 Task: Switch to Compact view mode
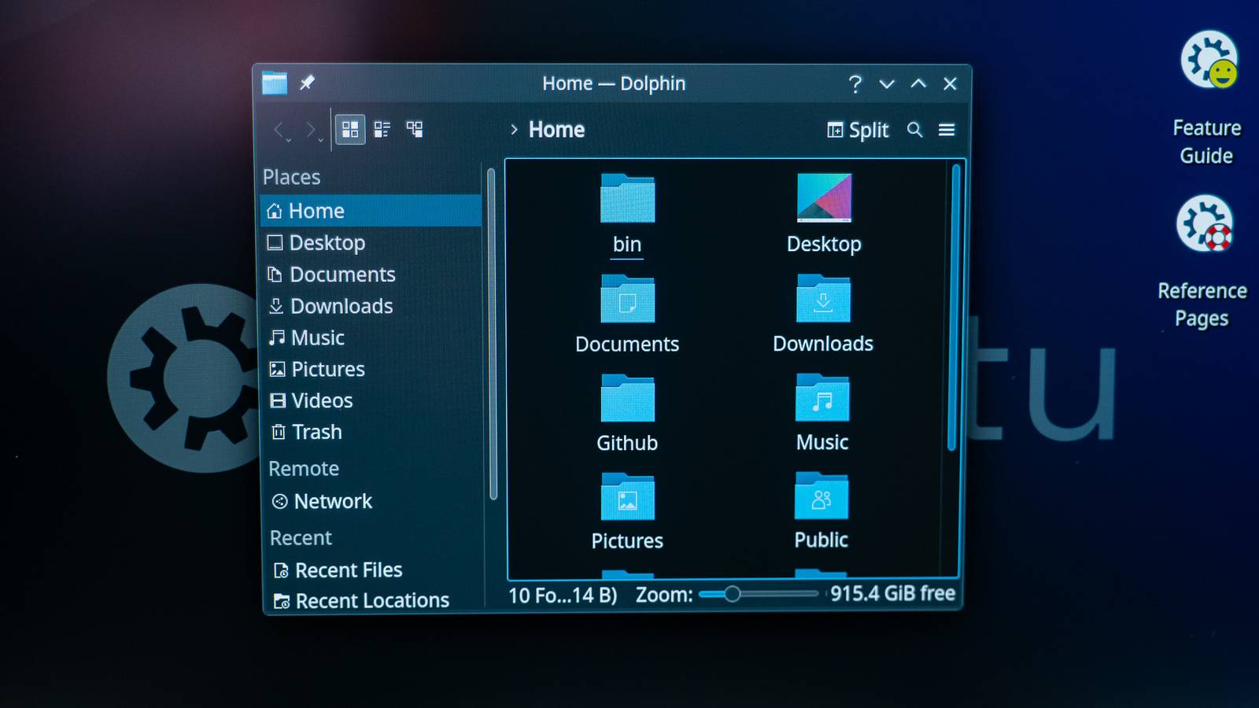tap(383, 129)
